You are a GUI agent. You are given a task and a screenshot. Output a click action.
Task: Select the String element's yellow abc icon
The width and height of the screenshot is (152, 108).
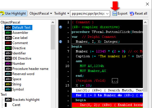[8, 84]
